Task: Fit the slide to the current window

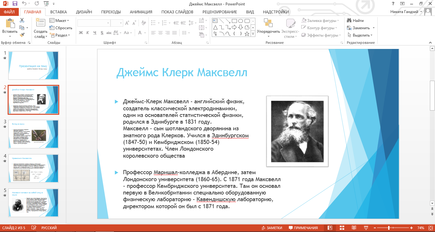Action: point(430,228)
